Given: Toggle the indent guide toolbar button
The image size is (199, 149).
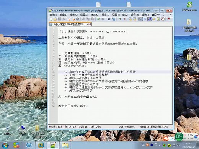Looking at the screenshot, I should pyautogui.click(x=149, y=19).
